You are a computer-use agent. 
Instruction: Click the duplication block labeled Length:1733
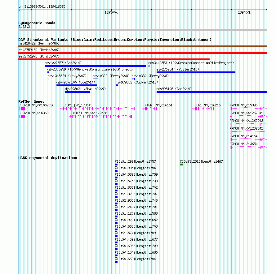116,184
